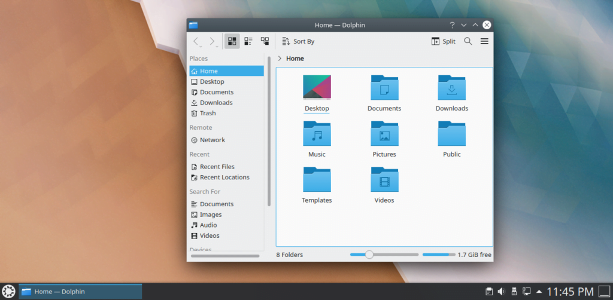Go back with the left arrow button
Viewport: 613px width, 300px height.
(196, 41)
